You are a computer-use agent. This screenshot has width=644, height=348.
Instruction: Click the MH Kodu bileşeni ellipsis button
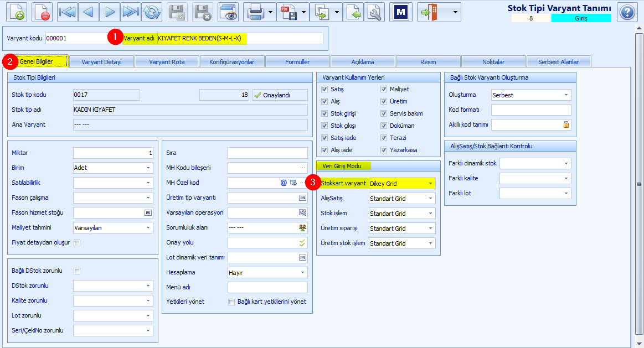303,168
